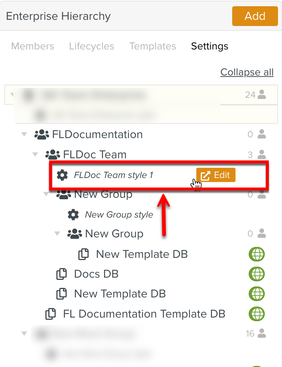
Task: Click the template icon for FL Documentation Template DB
Action: [x=51, y=314]
